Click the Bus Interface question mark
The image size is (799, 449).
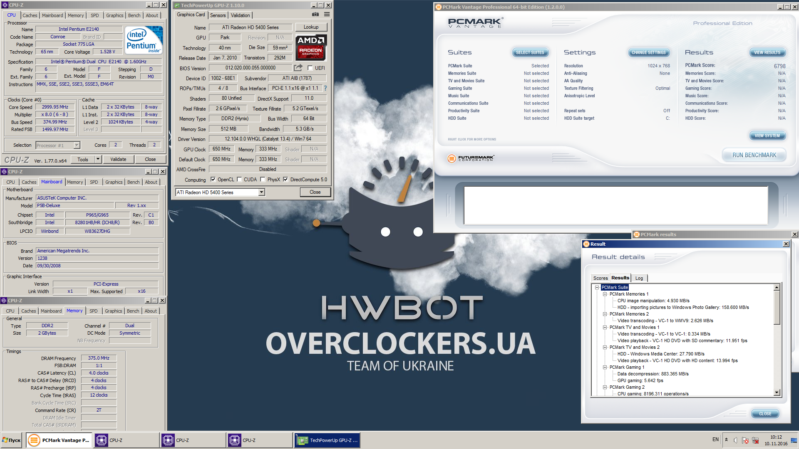coord(325,88)
